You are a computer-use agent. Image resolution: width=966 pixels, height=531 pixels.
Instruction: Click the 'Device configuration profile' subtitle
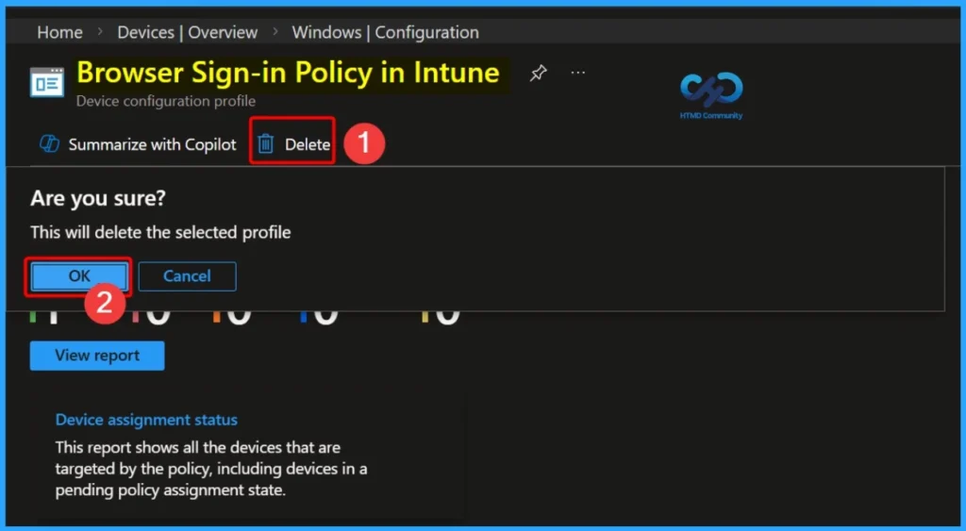pyautogui.click(x=166, y=100)
